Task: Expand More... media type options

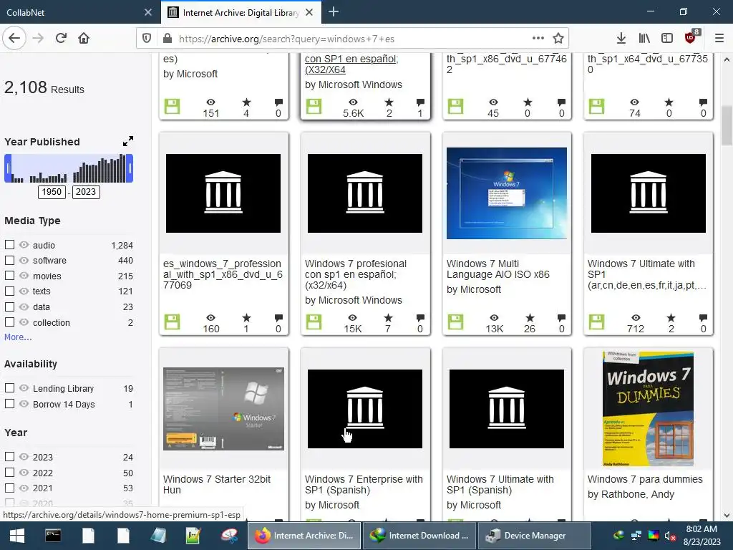Action: click(x=18, y=337)
